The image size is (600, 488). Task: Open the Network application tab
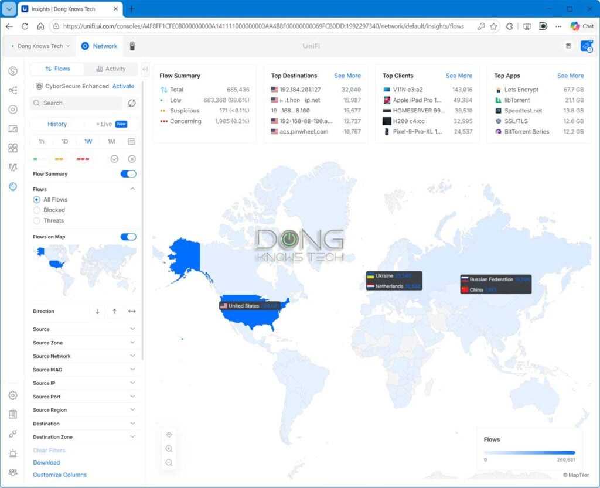(100, 46)
